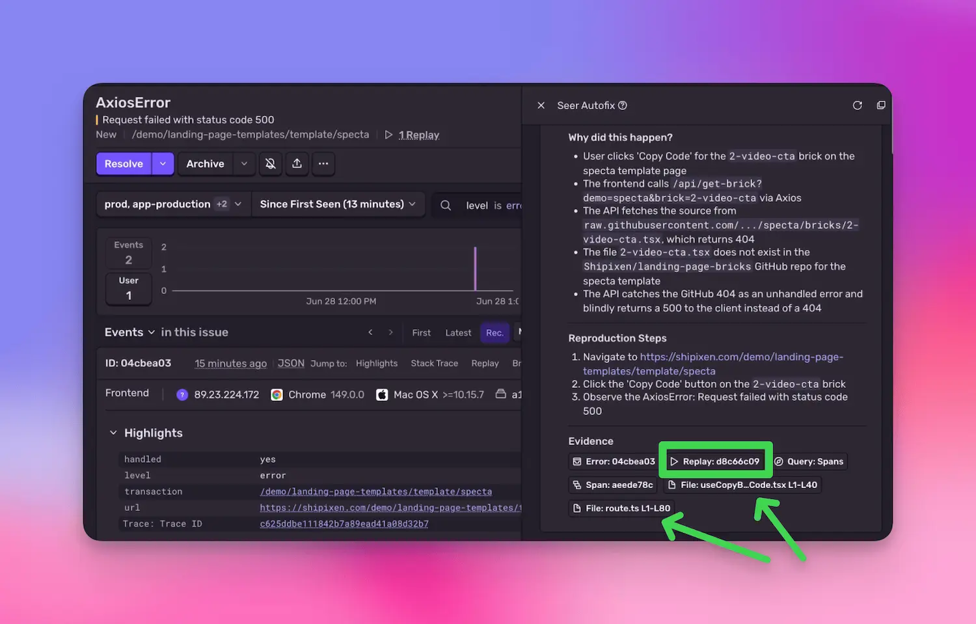Go to the next event arrow
The height and width of the screenshot is (624, 976).
click(390, 332)
